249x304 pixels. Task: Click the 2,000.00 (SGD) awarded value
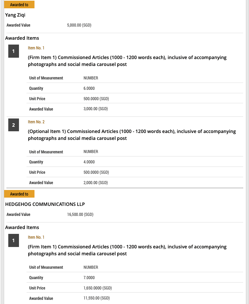[x=96, y=183]
